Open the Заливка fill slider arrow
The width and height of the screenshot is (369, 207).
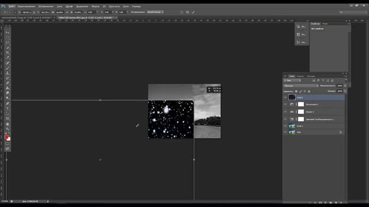click(345, 91)
